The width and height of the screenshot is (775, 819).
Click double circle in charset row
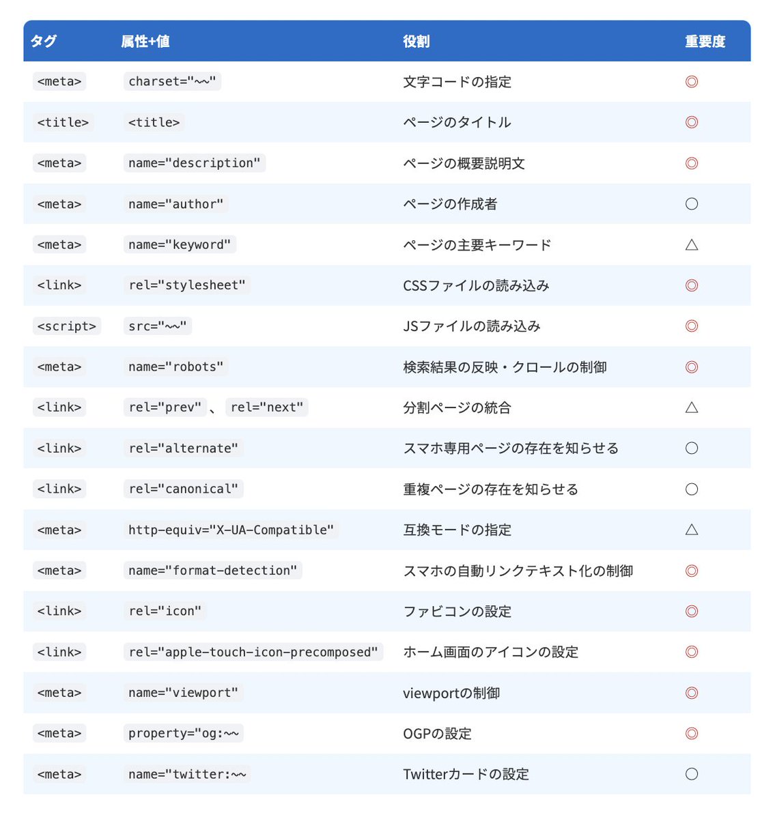click(691, 82)
